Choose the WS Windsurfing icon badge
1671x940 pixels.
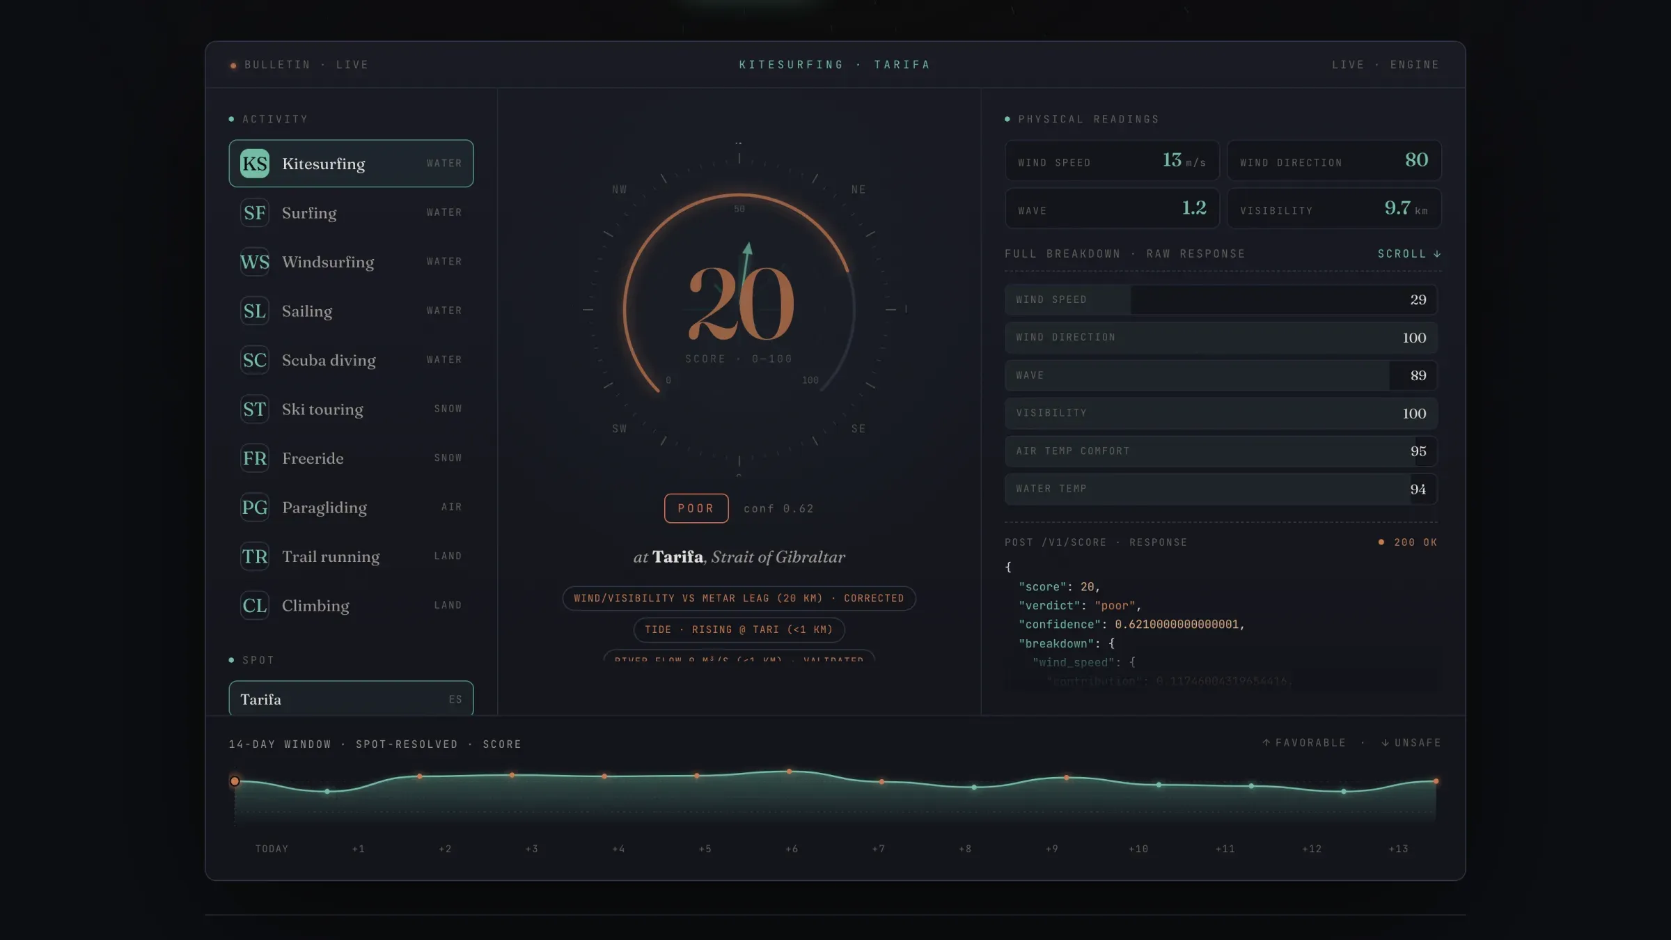pos(254,262)
